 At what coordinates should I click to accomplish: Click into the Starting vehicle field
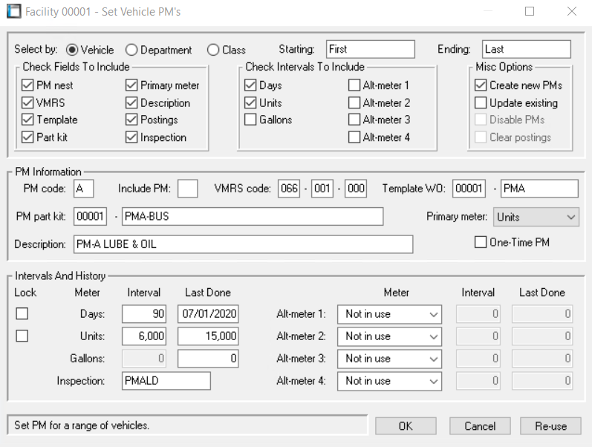coord(370,50)
